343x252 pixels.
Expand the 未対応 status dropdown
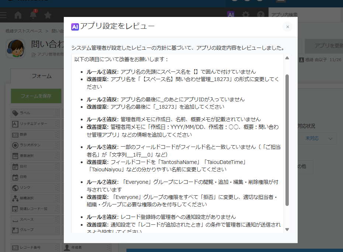[319, 139]
